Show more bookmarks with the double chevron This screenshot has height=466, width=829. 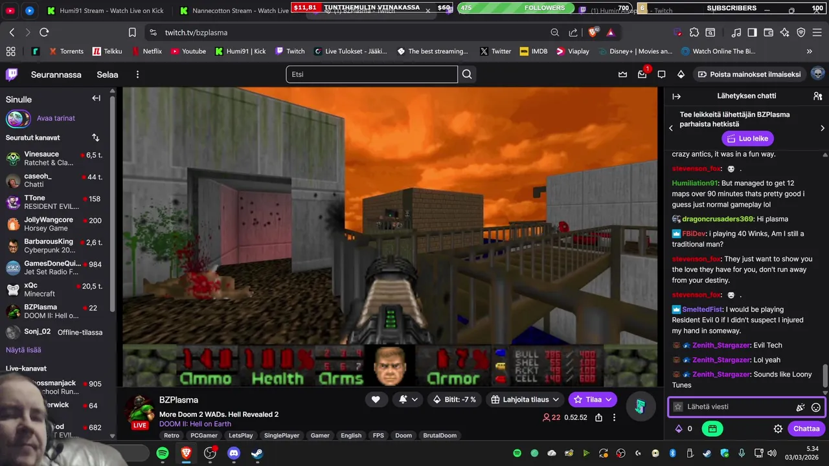(809, 51)
